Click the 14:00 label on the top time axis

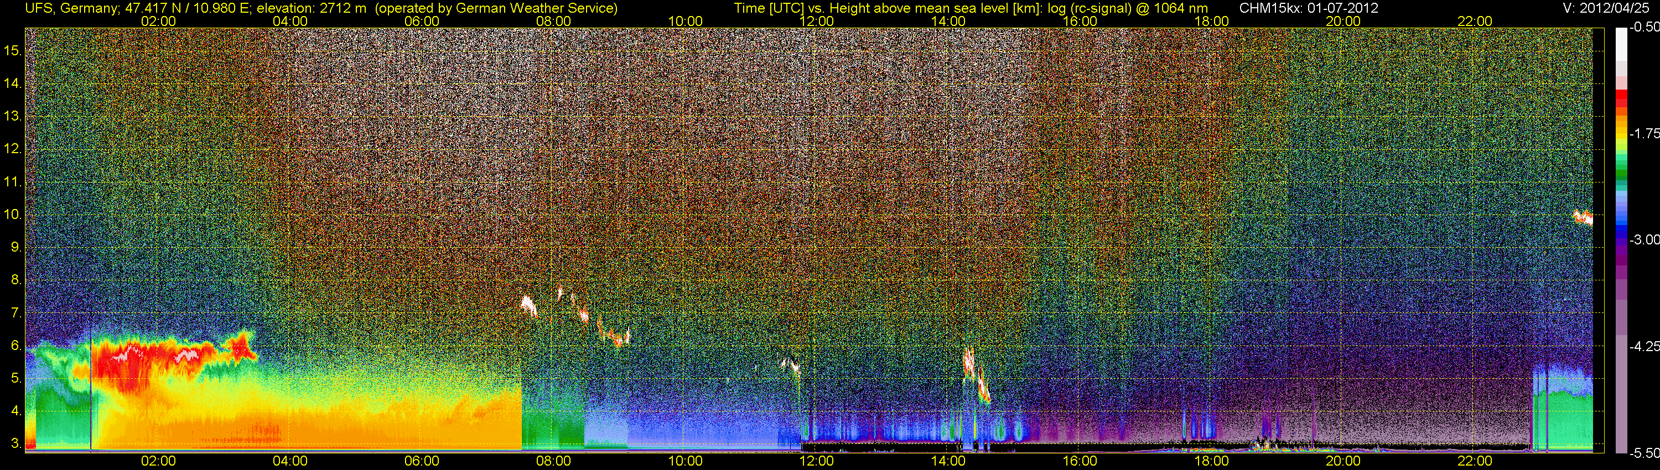click(948, 21)
